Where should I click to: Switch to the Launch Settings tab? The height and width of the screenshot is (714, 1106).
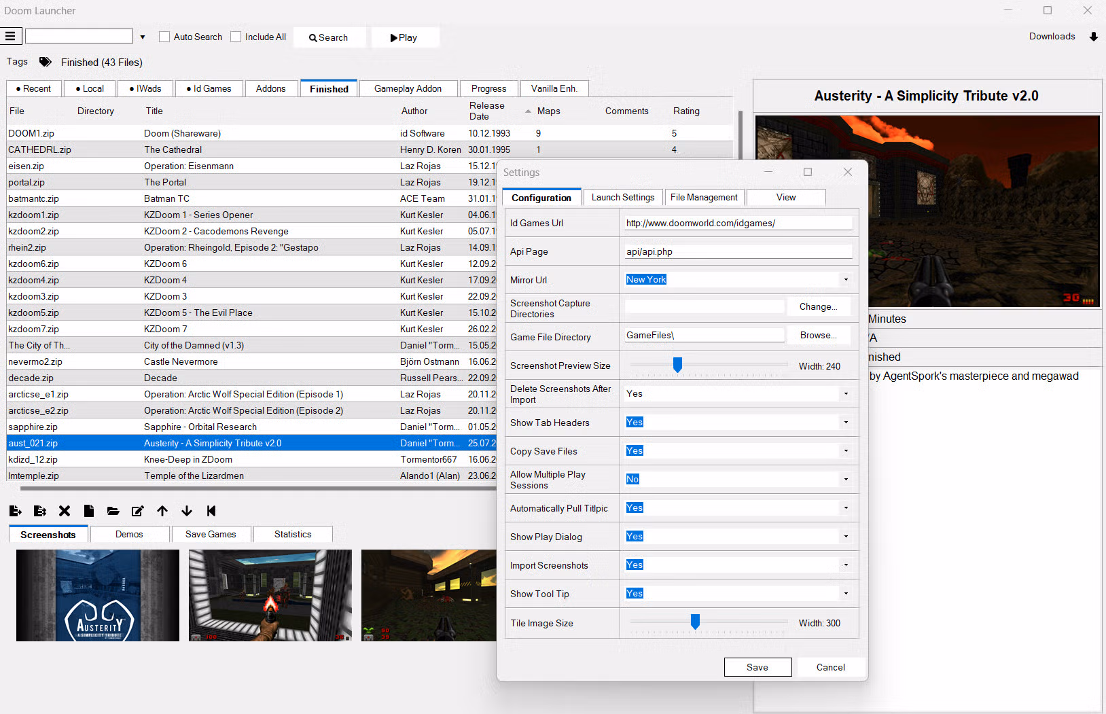pyautogui.click(x=623, y=197)
